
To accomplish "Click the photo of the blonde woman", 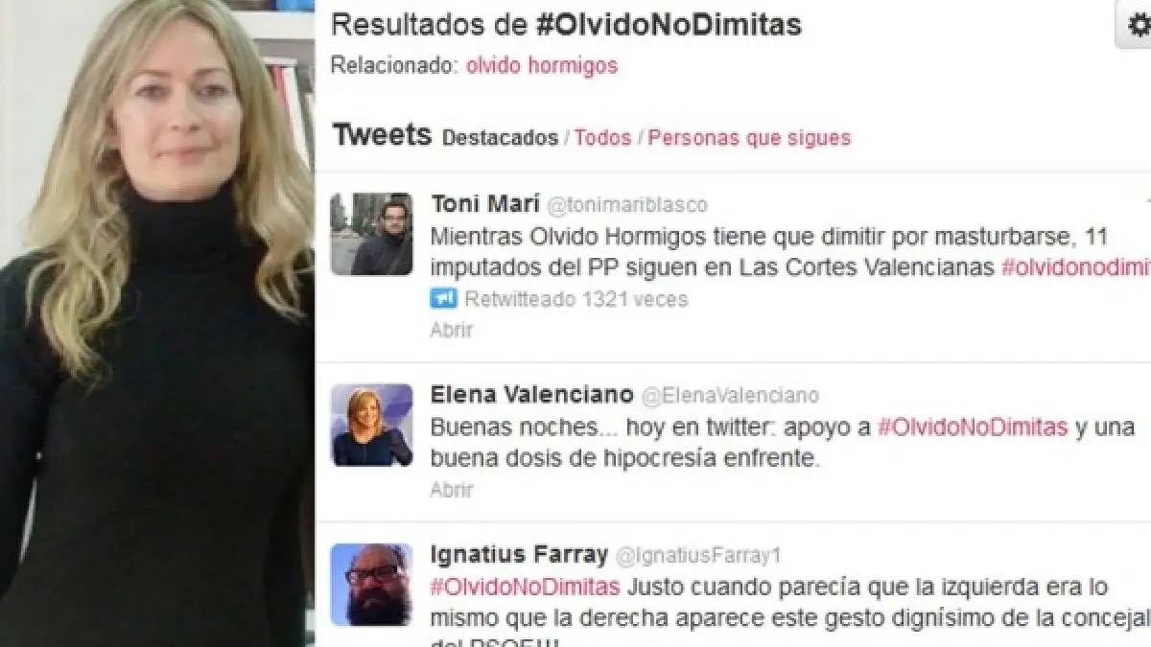I will click(x=157, y=323).
